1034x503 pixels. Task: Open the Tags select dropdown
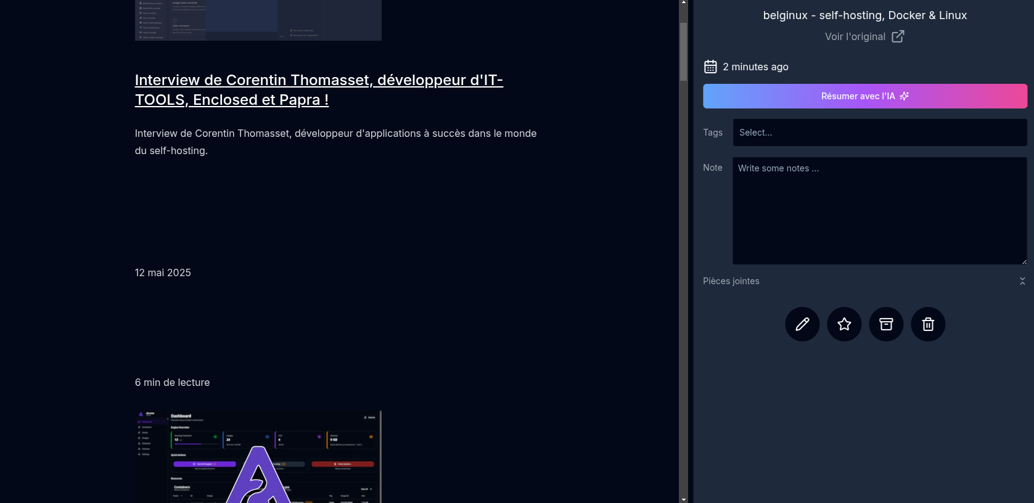click(880, 133)
